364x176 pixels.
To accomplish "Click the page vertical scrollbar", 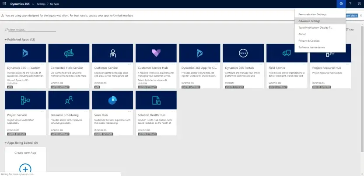I will 363,88.
